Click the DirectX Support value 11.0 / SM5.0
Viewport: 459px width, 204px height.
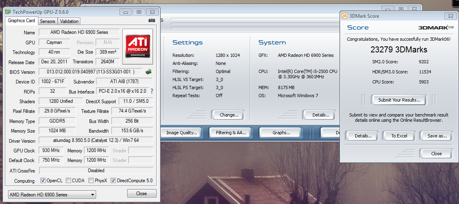tap(136, 101)
